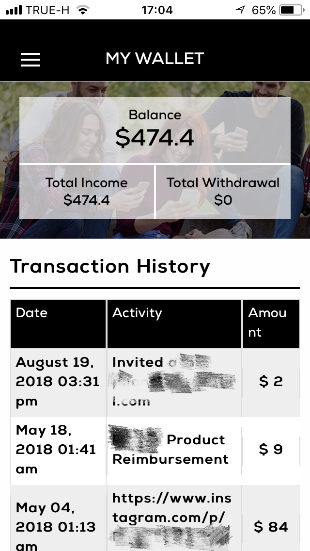Viewport: 310px width, 551px height.
Task: Tap the 17:04 clock
Action: (157, 10)
